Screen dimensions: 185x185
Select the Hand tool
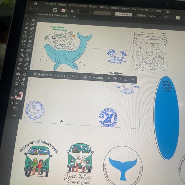(x=24, y=79)
